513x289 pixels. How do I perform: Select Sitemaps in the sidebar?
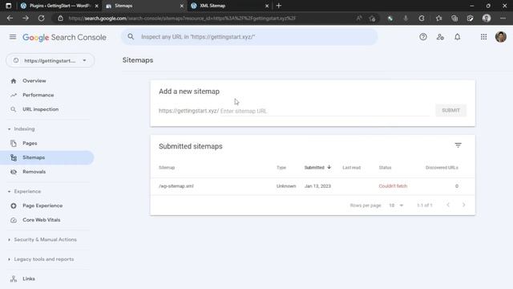[x=46, y=157]
